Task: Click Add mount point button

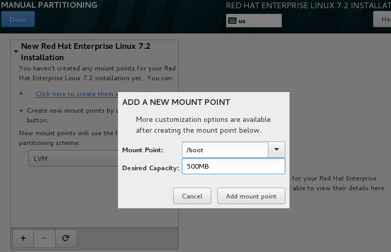Action: coord(251,196)
